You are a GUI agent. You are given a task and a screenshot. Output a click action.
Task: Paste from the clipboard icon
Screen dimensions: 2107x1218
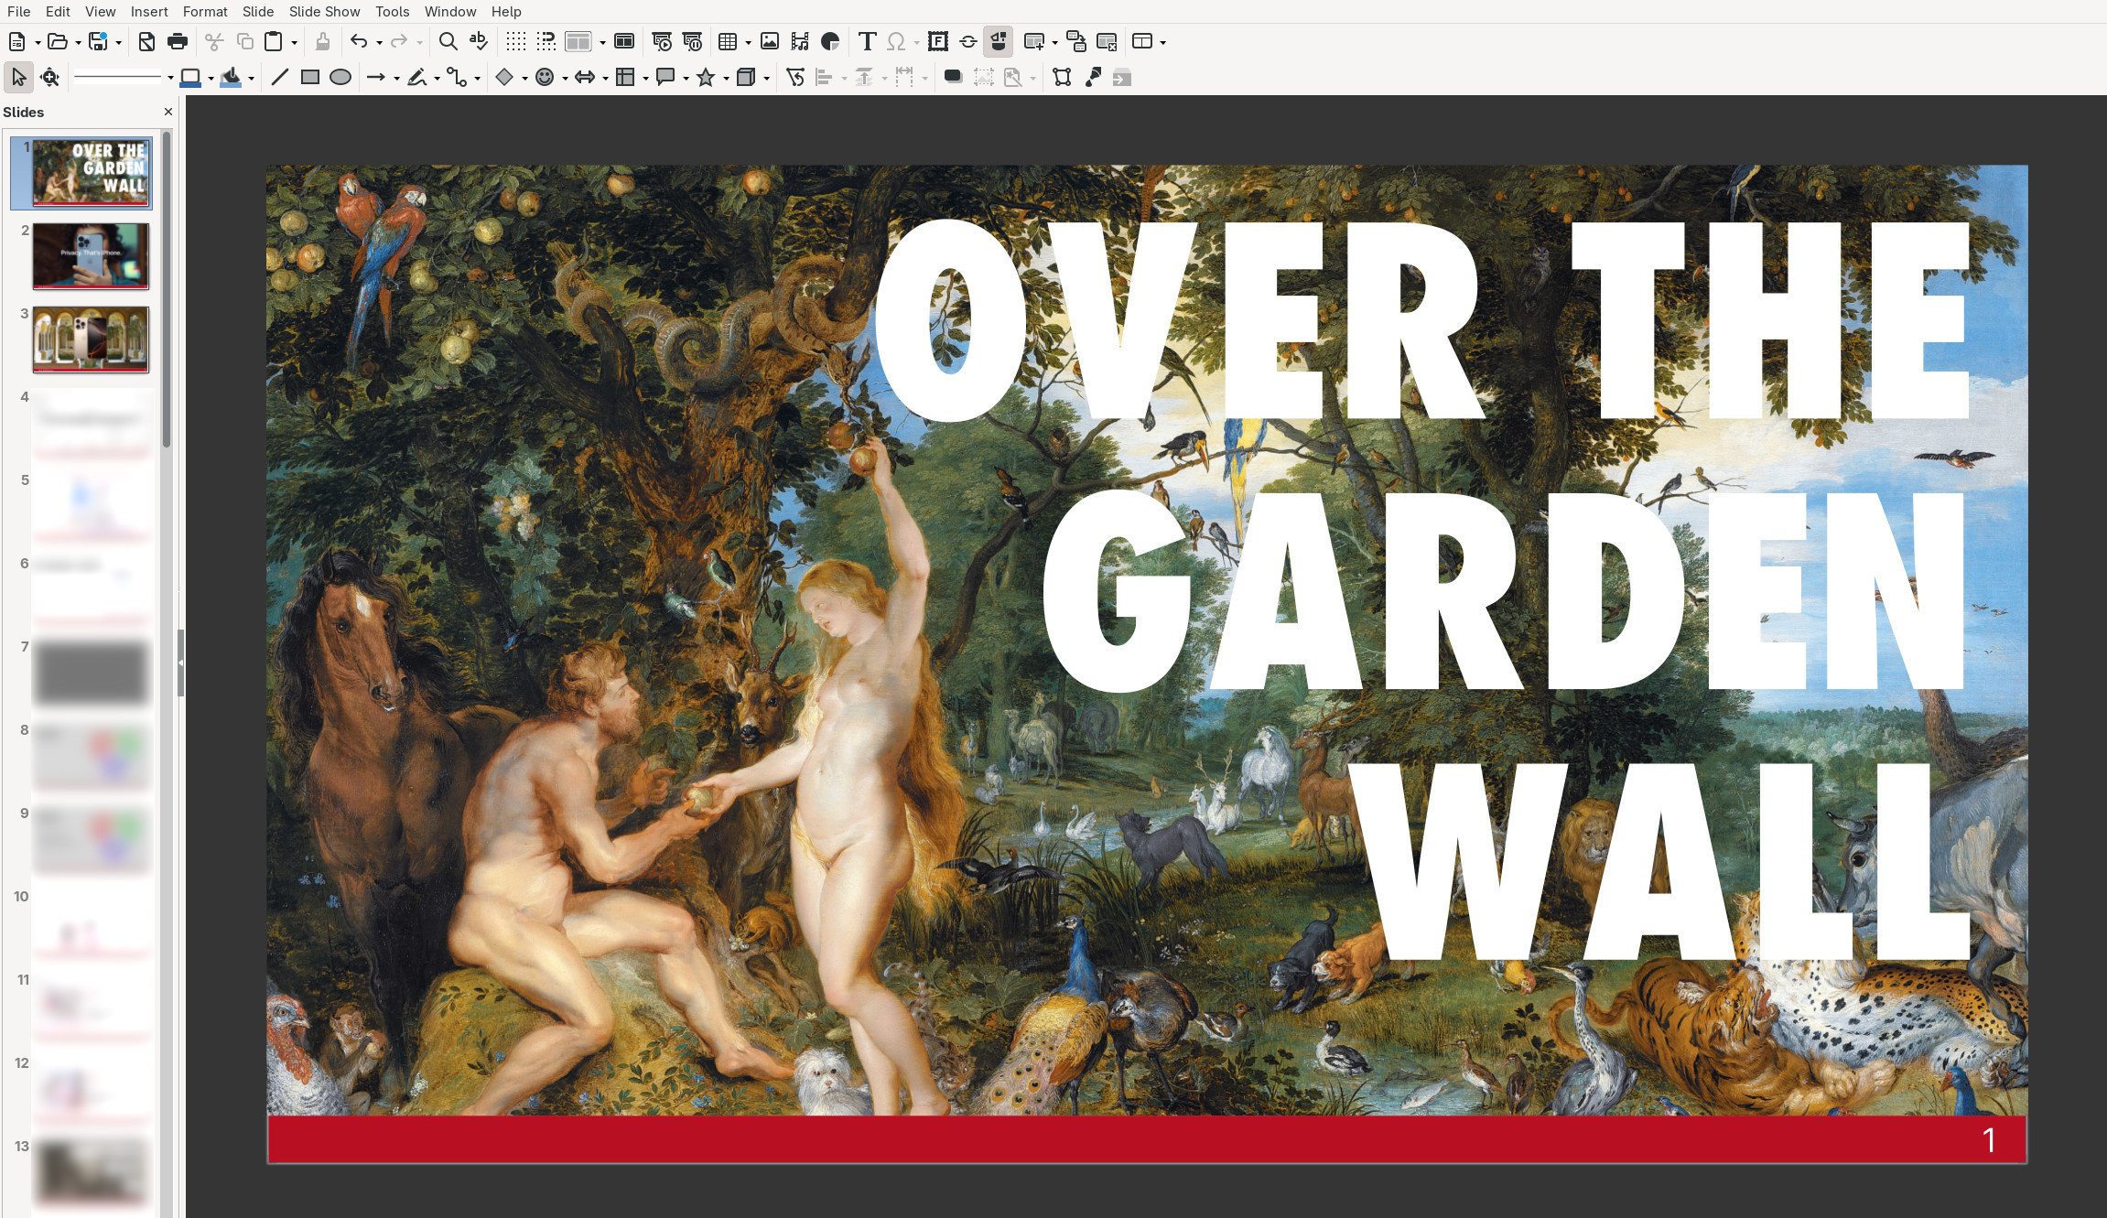(x=273, y=41)
